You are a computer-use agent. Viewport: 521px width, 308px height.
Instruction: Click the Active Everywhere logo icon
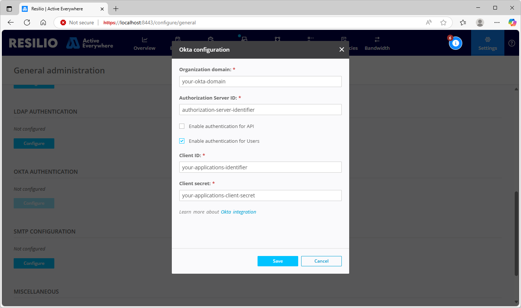click(74, 43)
